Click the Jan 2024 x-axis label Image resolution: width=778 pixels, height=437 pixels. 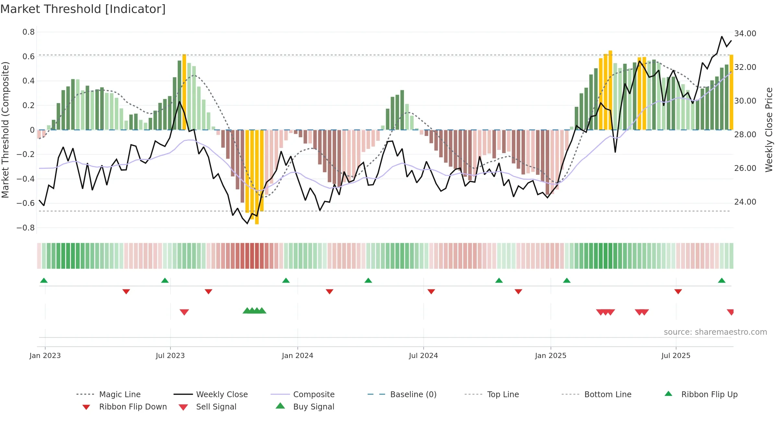tap(298, 355)
